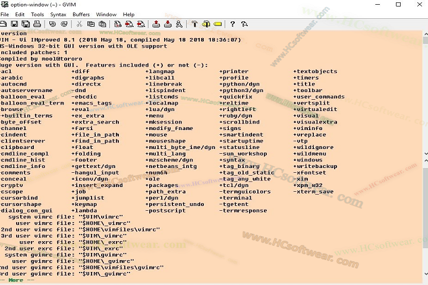Click the '-- More --' prompt line
This screenshot has width=428, height=285.
(15, 280)
